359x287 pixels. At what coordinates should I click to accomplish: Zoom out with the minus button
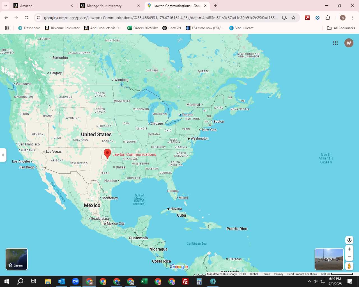pyautogui.click(x=349, y=257)
